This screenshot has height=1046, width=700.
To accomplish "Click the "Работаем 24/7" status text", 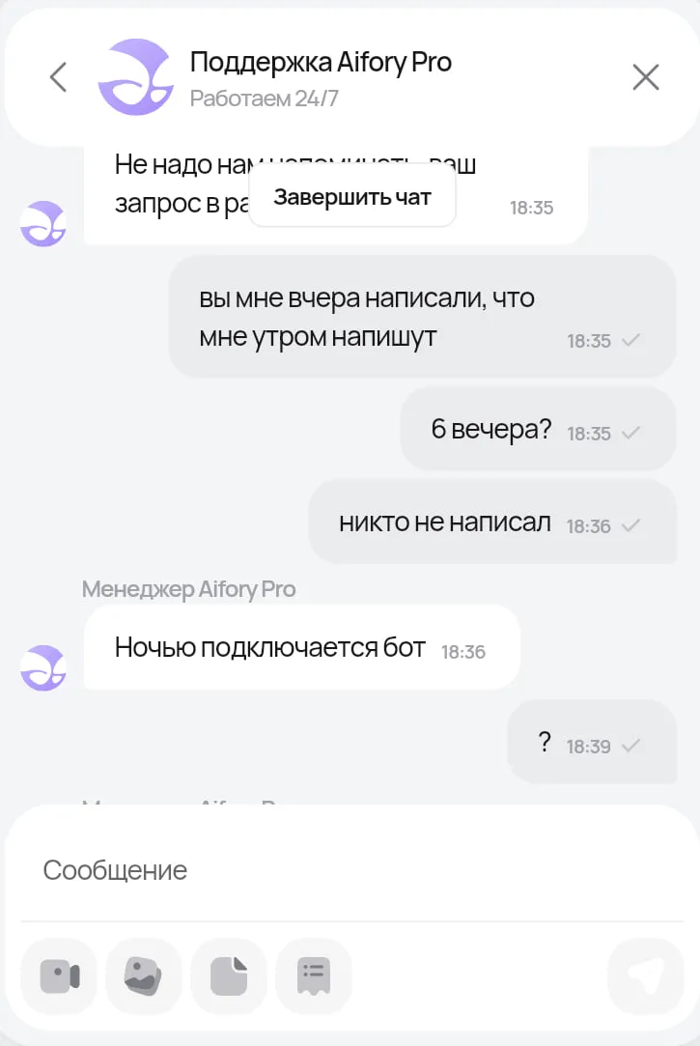I will 264,99.
